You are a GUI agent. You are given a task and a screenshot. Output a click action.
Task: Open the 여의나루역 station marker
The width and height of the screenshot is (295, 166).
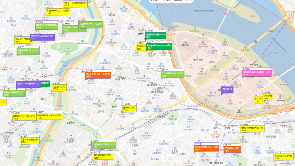tap(254, 63)
